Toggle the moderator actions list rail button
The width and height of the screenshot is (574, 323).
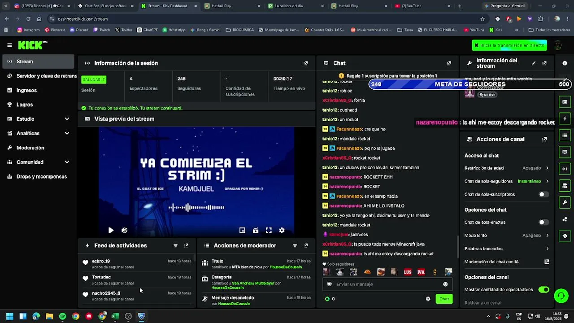point(565,135)
